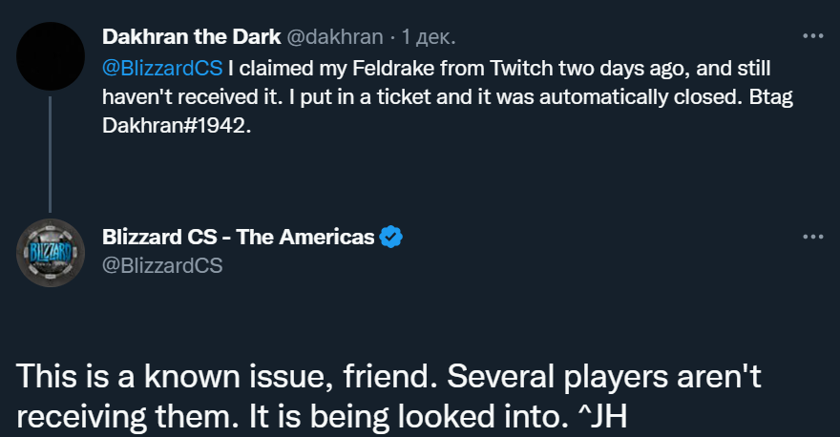Open Dakhran the Dark's black profile avatar

(x=52, y=54)
